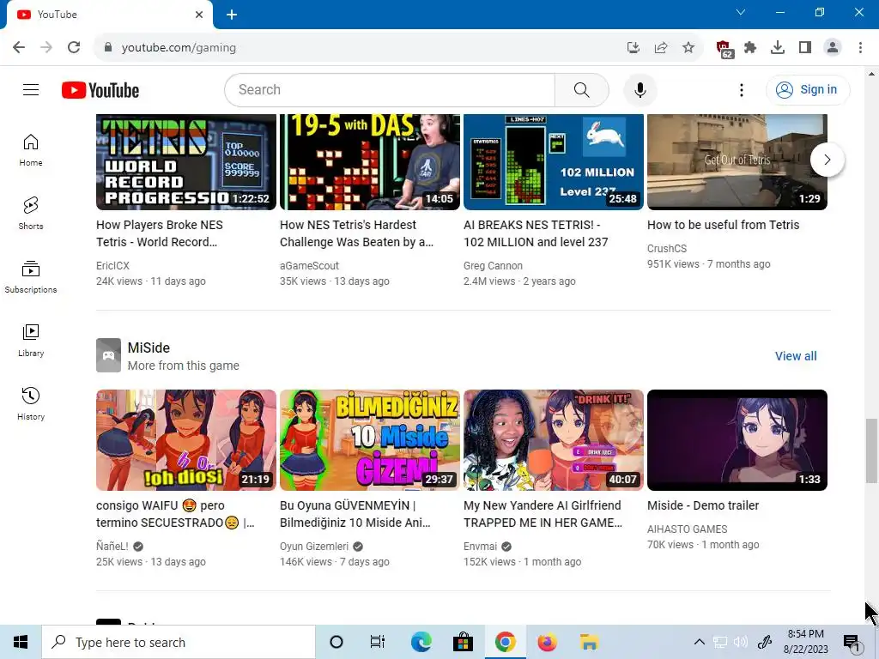Image resolution: width=879 pixels, height=659 pixels.
Task: Open the MiSide game title link
Action: point(149,348)
